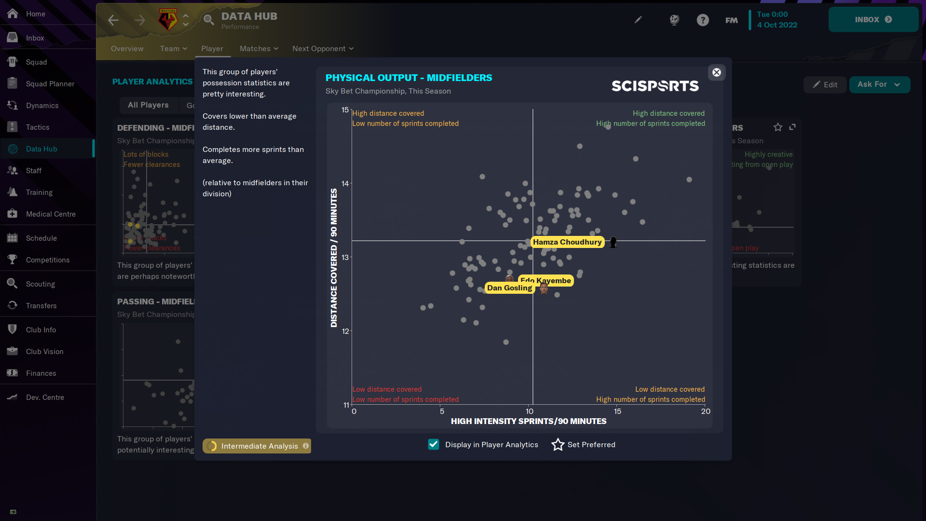Click the Edit button

click(825, 84)
